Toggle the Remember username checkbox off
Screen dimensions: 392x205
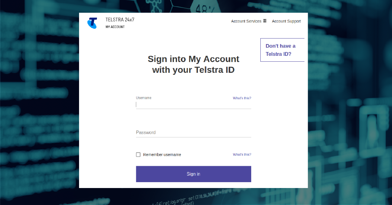138,154
